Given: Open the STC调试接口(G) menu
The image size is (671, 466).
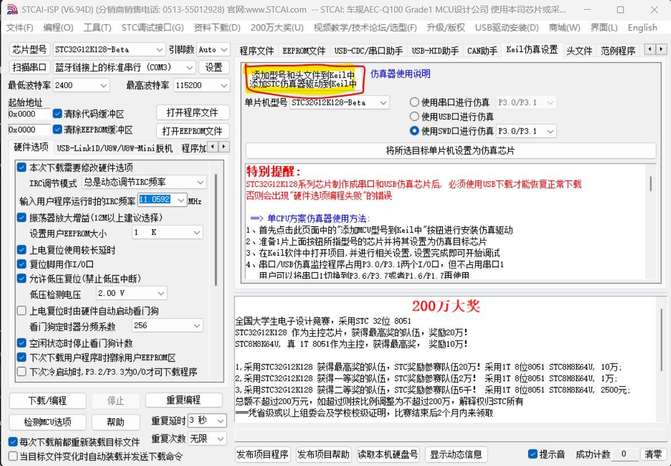Looking at the screenshot, I should [153, 28].
